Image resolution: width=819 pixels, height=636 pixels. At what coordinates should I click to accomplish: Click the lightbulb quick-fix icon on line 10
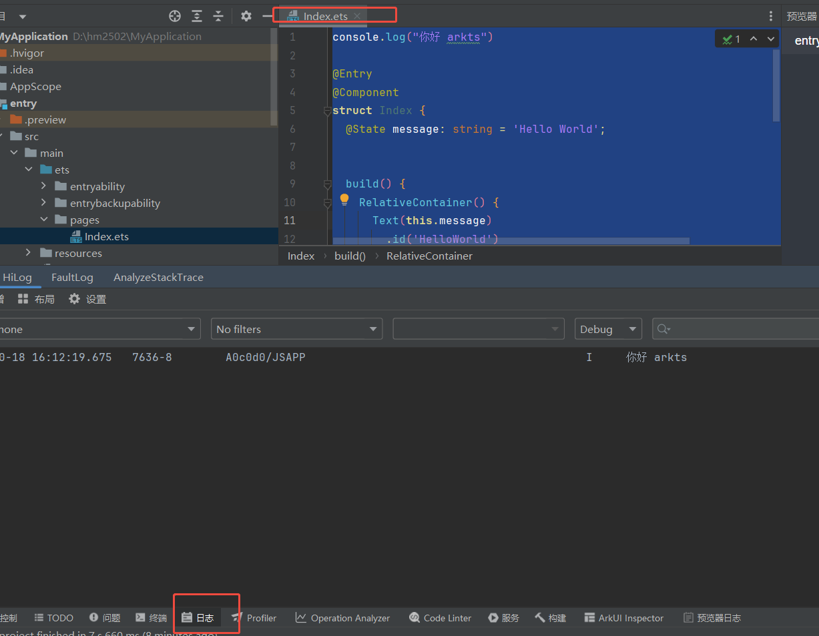(344, 200)
